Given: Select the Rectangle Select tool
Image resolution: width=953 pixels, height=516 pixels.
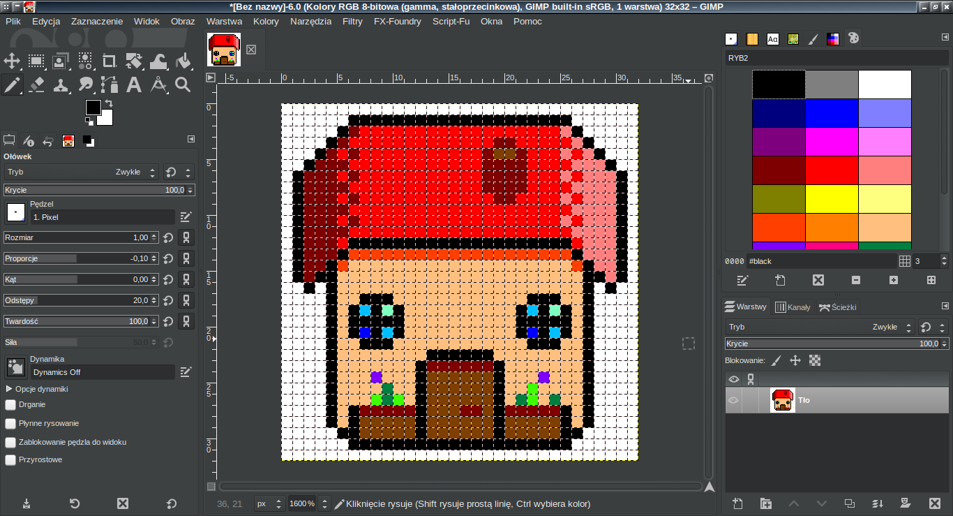Looking at the screenshot, I should pyautogui.click(x=36, y=61).
